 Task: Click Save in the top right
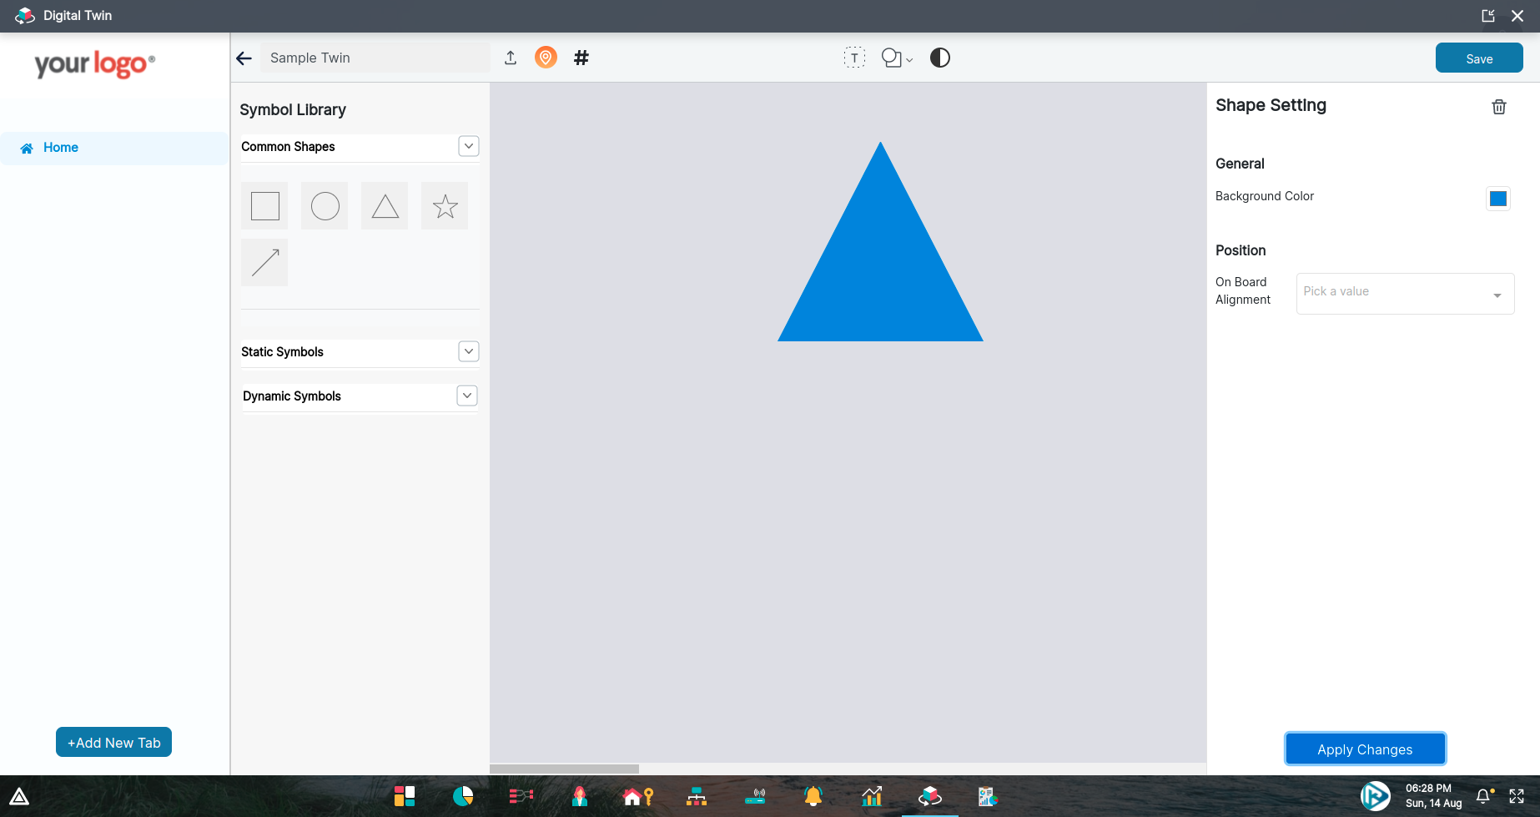pos(1479,58)
